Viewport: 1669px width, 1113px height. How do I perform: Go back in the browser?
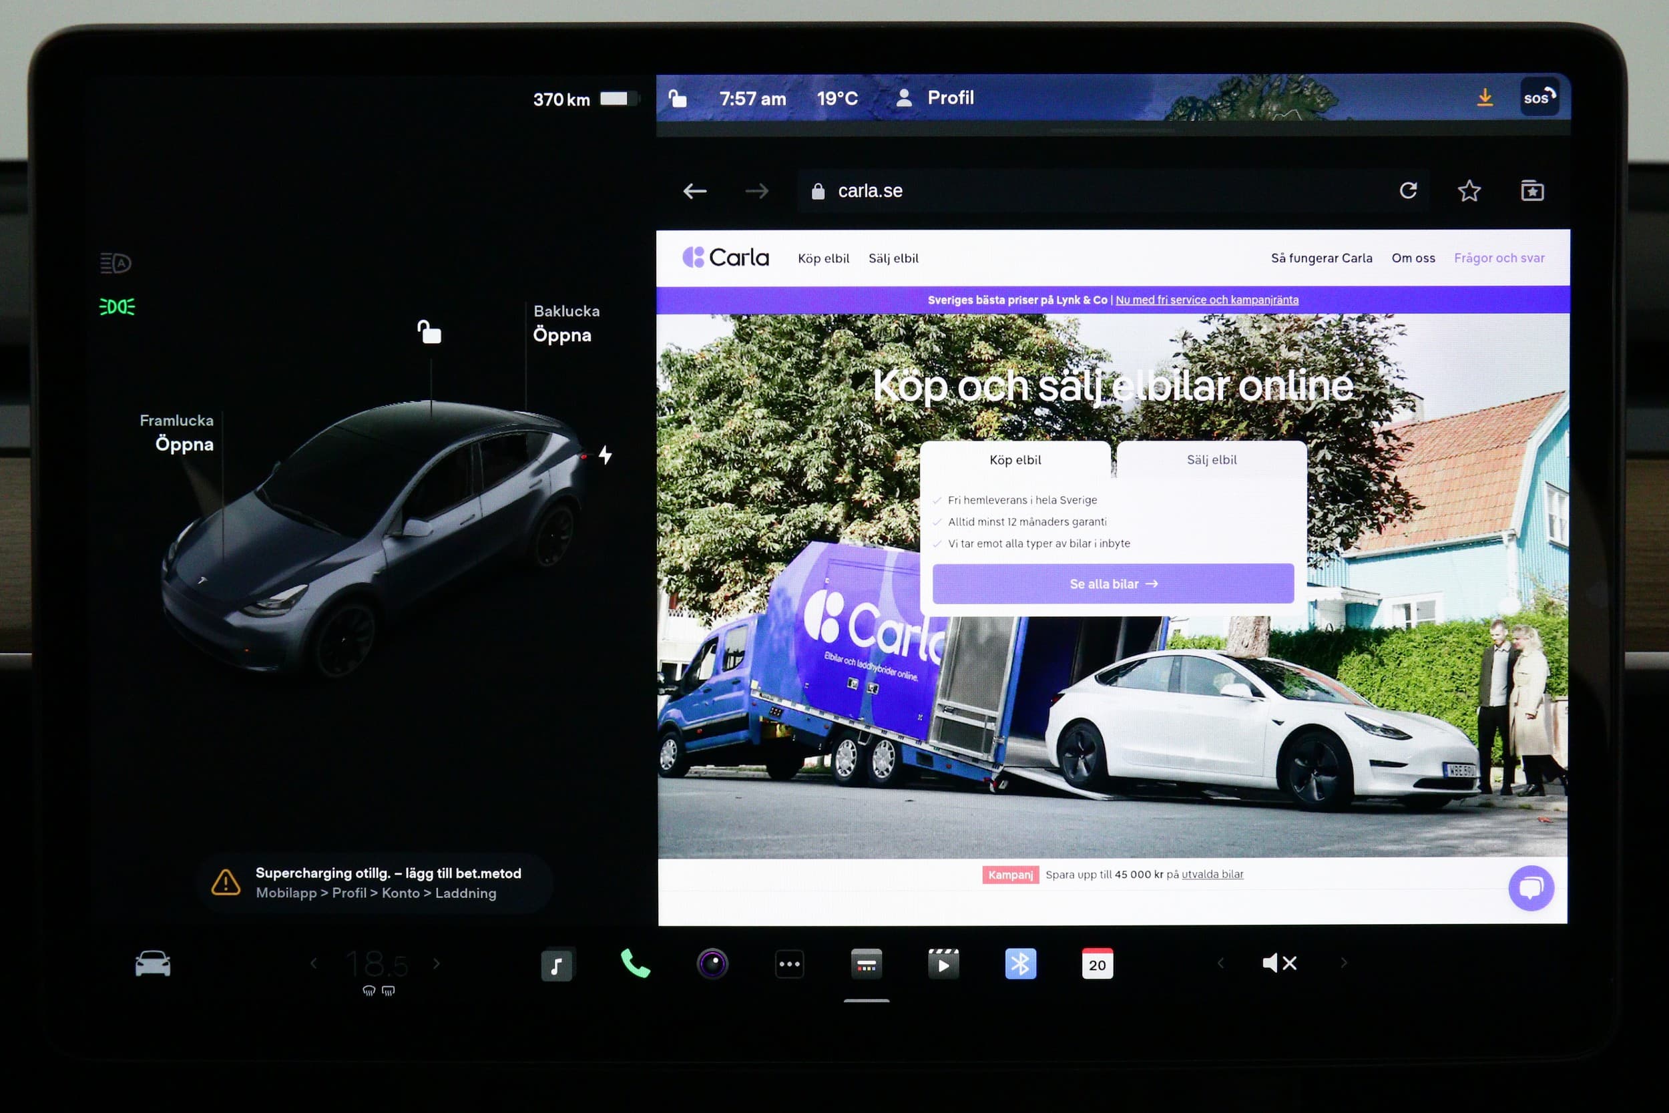(x=695, y=191)
